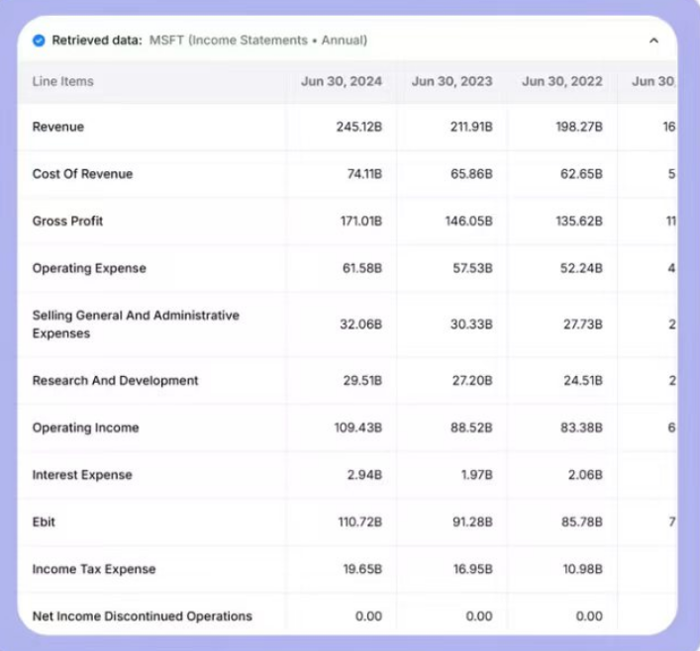Click Operating Income value 83.38B
Viewport: 700px width, 651px height.
click(x=581, y=427)
